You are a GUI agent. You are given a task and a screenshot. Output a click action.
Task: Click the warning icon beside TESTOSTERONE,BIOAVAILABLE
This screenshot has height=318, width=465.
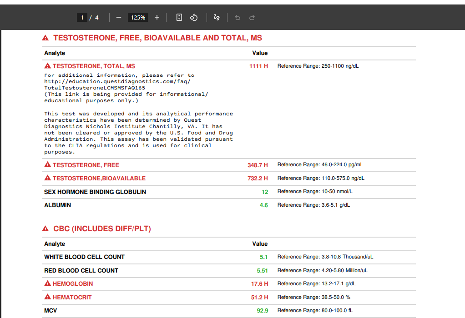click(x=47, y=178)
